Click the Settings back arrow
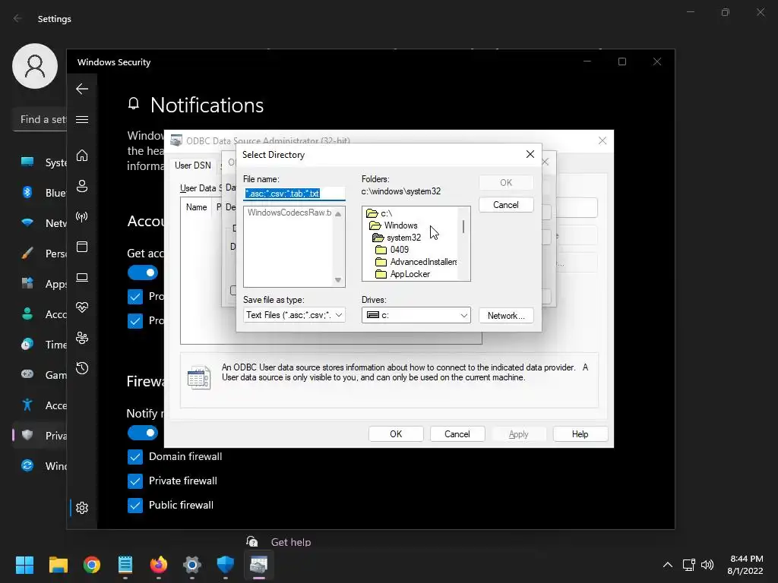This screenshot has height=583, width=778. 18,18
